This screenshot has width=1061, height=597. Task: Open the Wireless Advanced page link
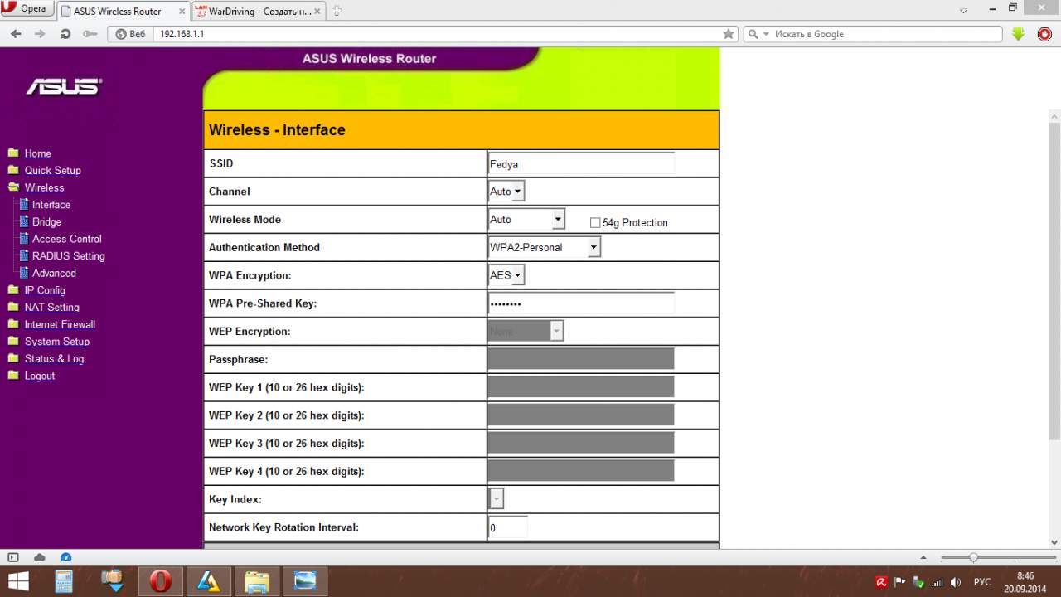point(54,273)
